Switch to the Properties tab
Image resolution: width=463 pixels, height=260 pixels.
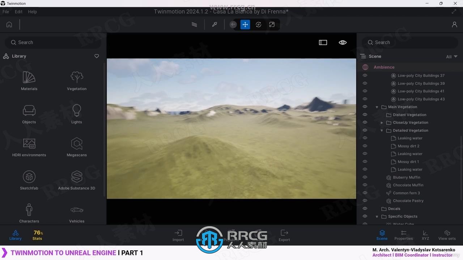[404, 235]
